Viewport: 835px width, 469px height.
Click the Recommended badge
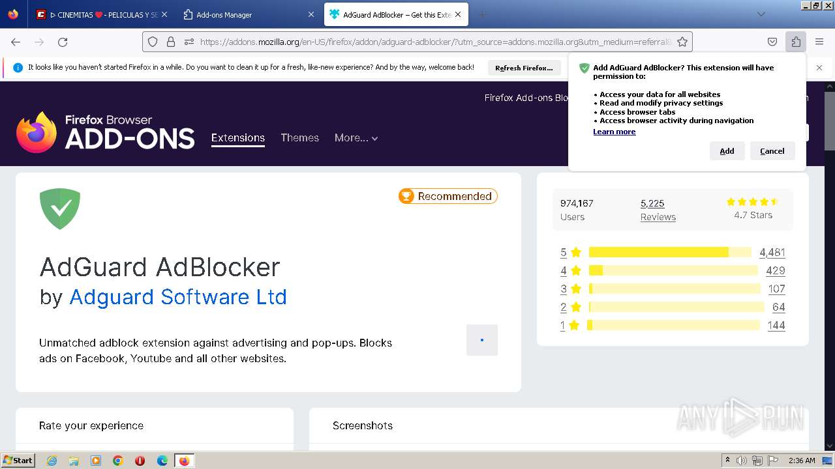(x=448, y=196)
